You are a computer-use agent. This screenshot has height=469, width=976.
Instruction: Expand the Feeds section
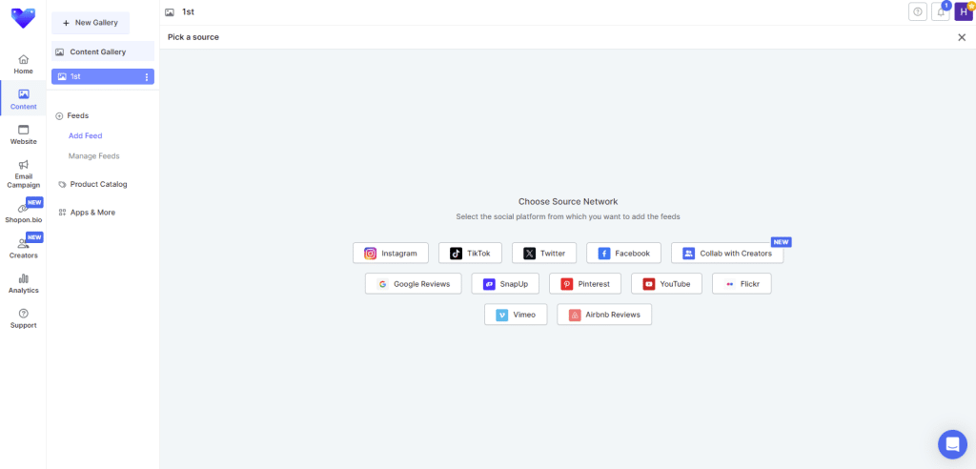pos(72,115)
